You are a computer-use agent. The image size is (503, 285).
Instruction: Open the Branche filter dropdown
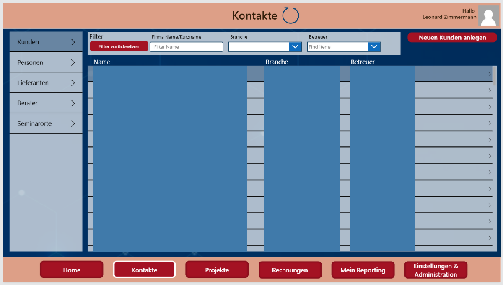pyautogui.click(x=295, y=46)
